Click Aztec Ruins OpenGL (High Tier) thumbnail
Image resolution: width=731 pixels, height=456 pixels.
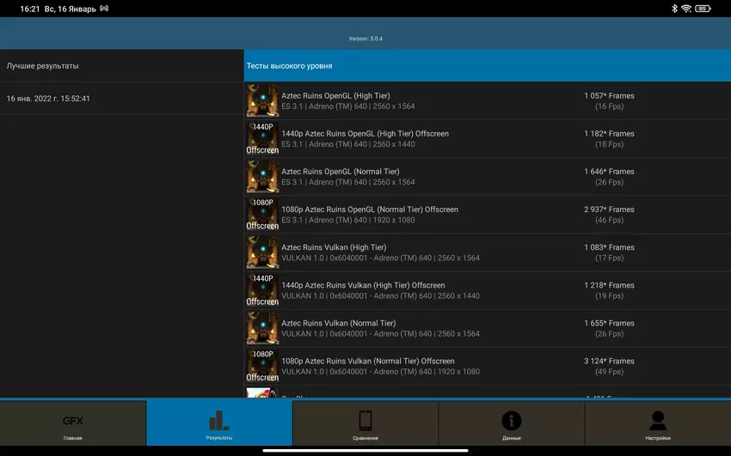point(262,100)
